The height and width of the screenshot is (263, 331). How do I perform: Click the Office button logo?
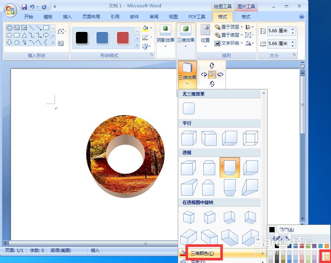(x=10, y=11)
